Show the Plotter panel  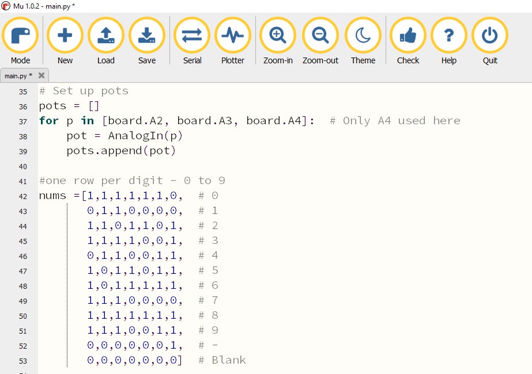[233, 36]
